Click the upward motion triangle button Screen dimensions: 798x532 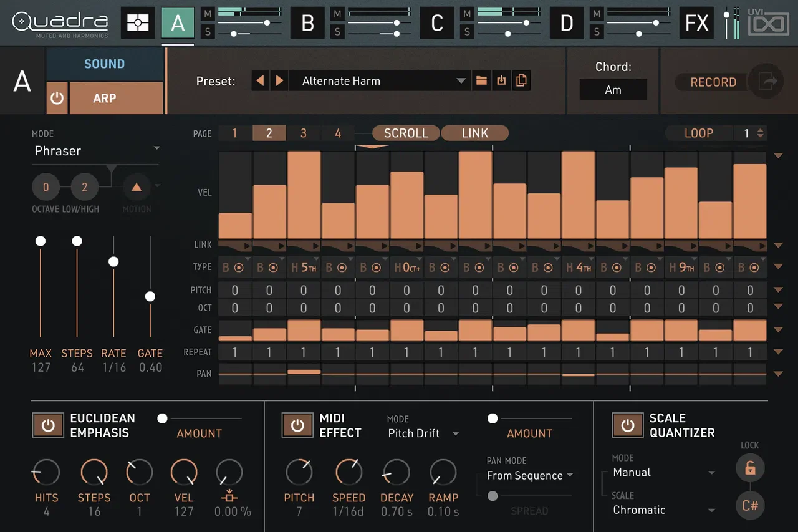pyautogui.click(x=137, y=186)
